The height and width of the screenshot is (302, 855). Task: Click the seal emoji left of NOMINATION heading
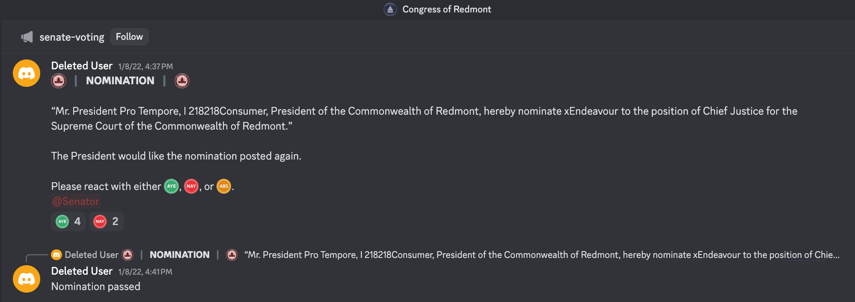coord(59,81)
